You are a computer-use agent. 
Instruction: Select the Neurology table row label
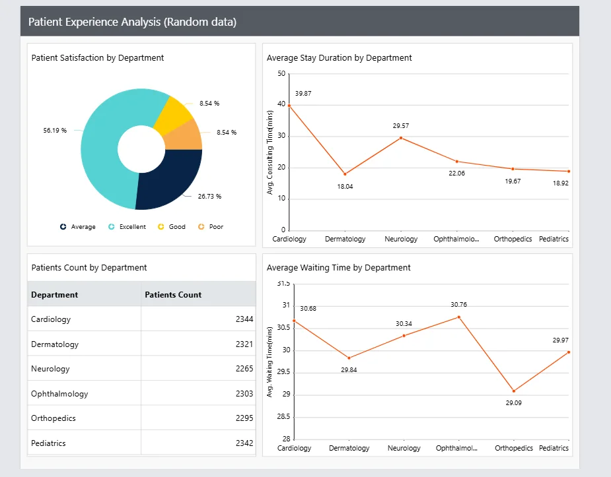pyautogui.click(x=50, y=368)
